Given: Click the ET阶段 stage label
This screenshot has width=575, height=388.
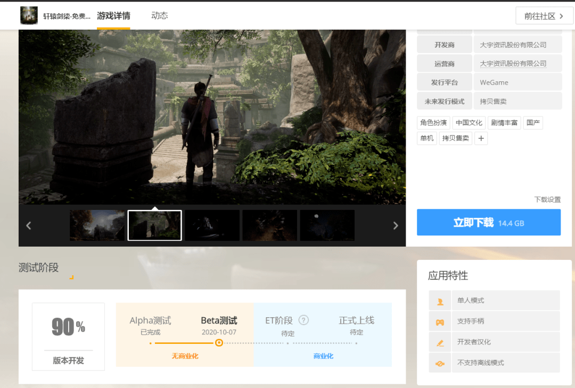Looking at the screenshot, I should point(278,320).
